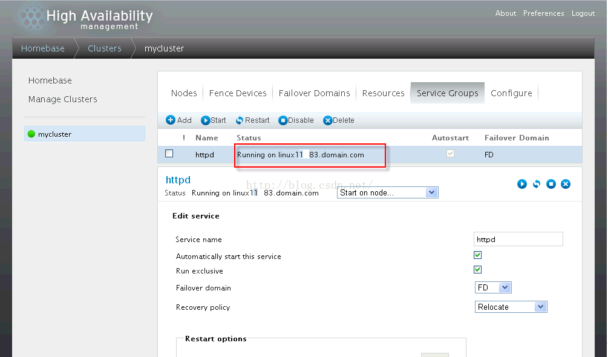Image resolution: width=608 pixels, height=357 pixels.
Task: Click the Delete toolbar icon
Action: [328, 120]
